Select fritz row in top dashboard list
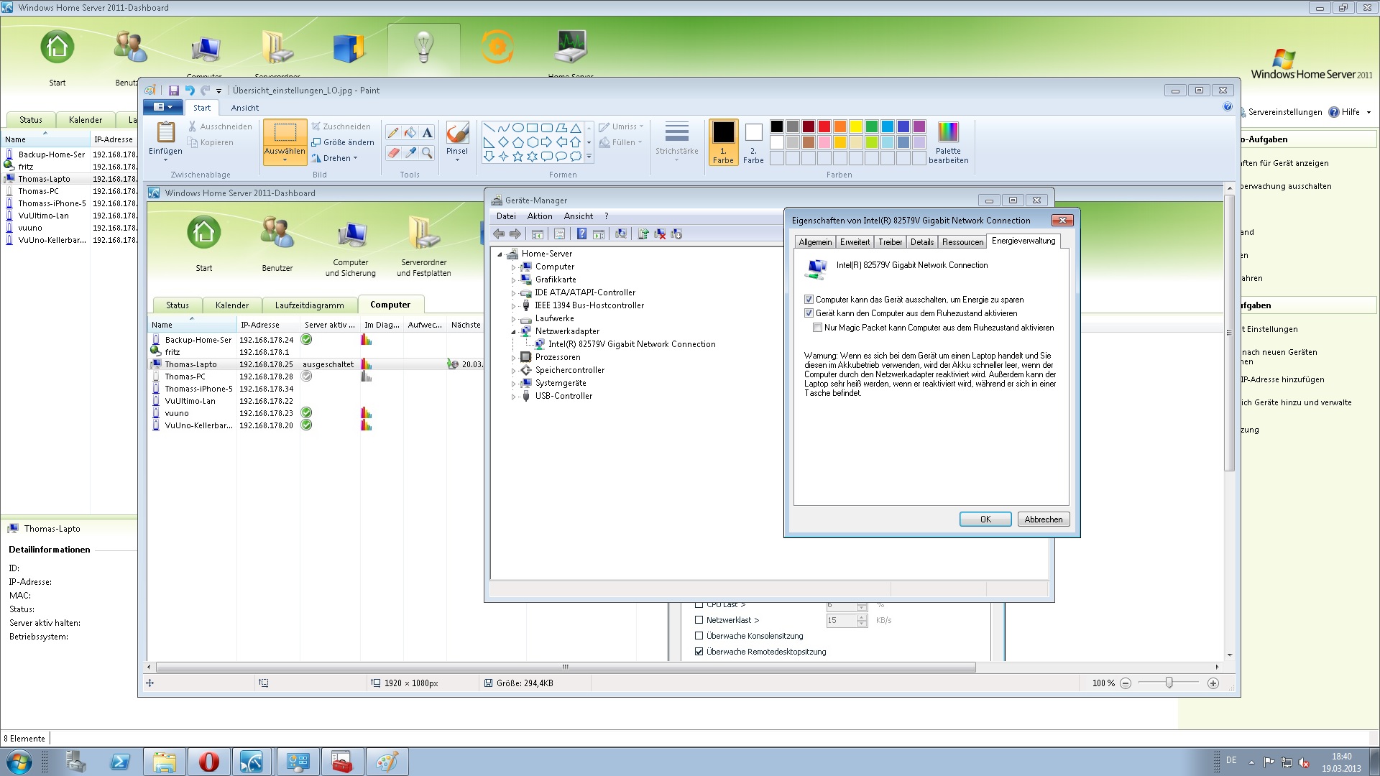 pos(69,167)
